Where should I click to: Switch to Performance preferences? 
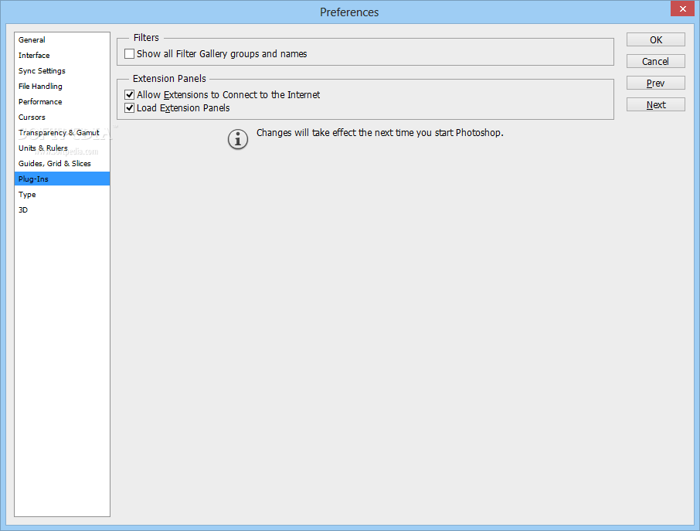click(62, 102)
